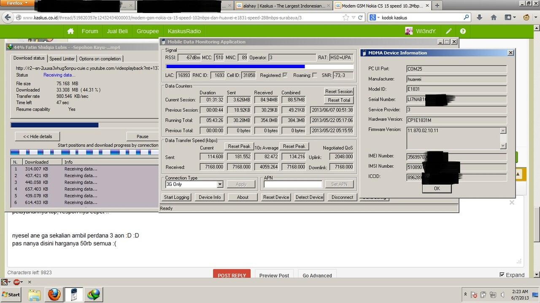Image resolution: width=540 pixels, height=303 pixels.
Task: Click Internet Download Manager taskbar icon
Action: point(94,295)
